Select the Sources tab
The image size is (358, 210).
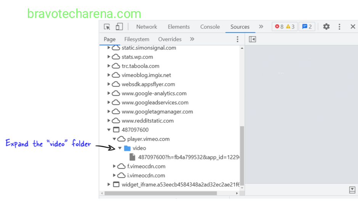point(240,27)
